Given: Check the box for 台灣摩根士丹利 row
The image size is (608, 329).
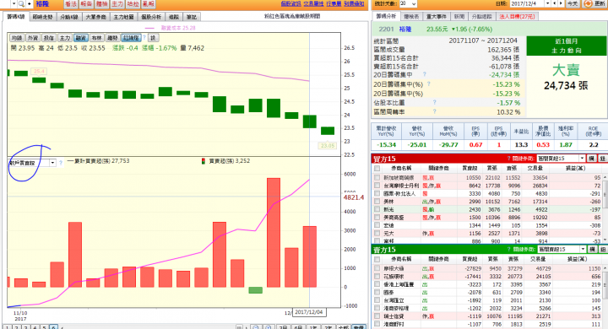Looking at the screenshot, I should (x=377, y=186).
